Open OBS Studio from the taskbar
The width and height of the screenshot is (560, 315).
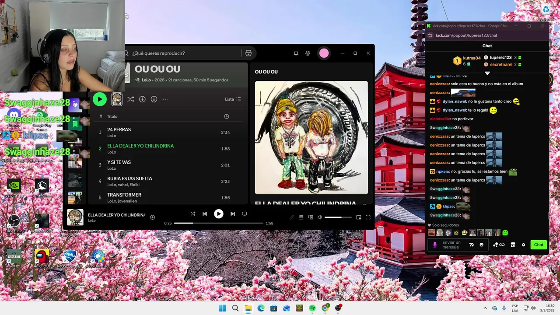tap(338, 308)
